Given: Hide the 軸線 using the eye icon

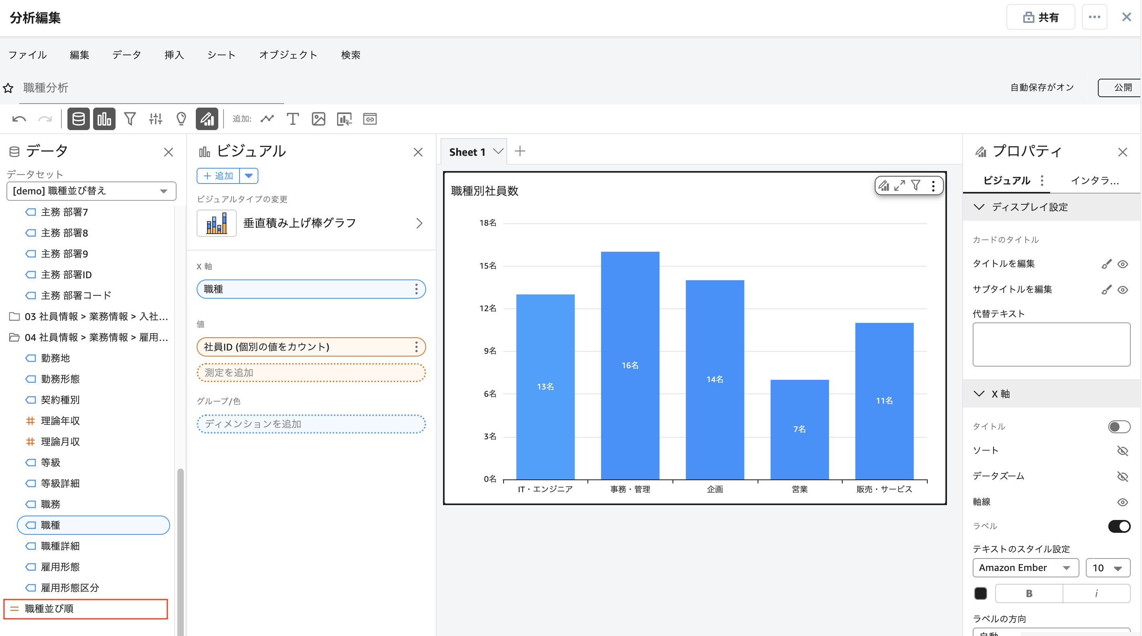Looking at the screenshot, I should pyautogui.click(x=1122, y=502).
